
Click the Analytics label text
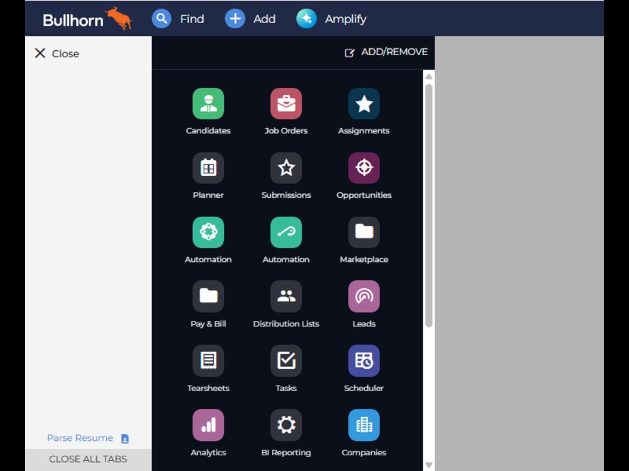[208, 453]
